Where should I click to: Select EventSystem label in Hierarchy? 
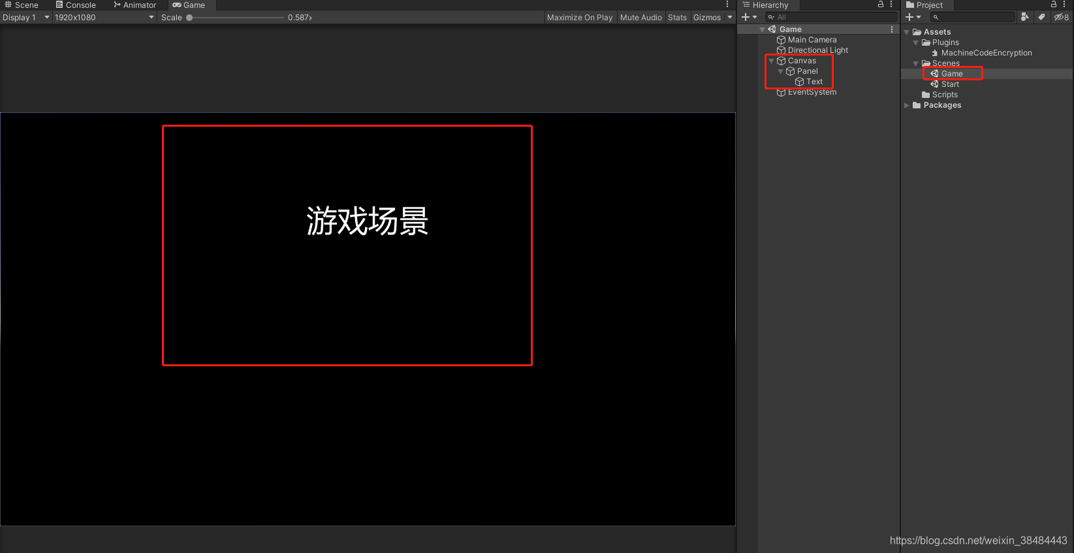click(x=812, y=92)
